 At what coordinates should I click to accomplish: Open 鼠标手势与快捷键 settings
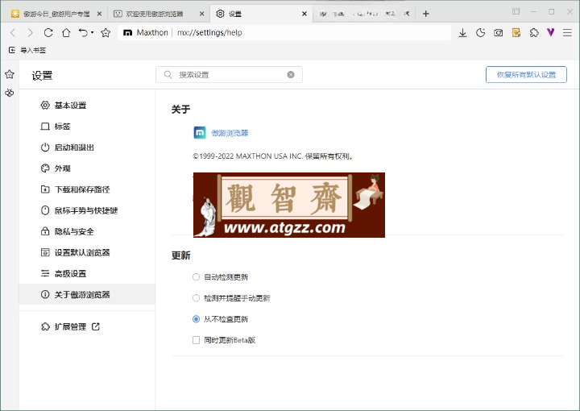(87, 210)
